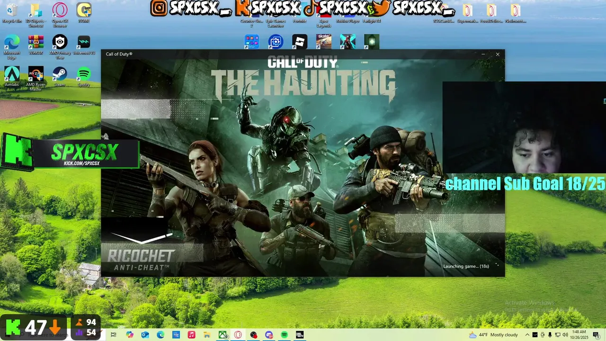Launch Opera GX Browser from desktop

60,16
